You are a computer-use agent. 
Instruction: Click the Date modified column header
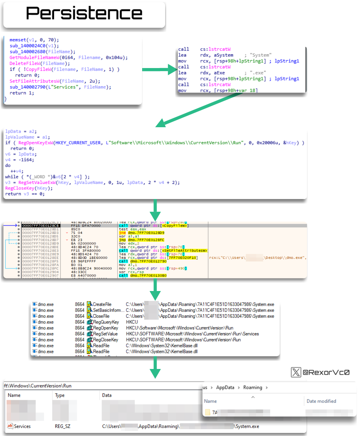click(x=321, y=401)
